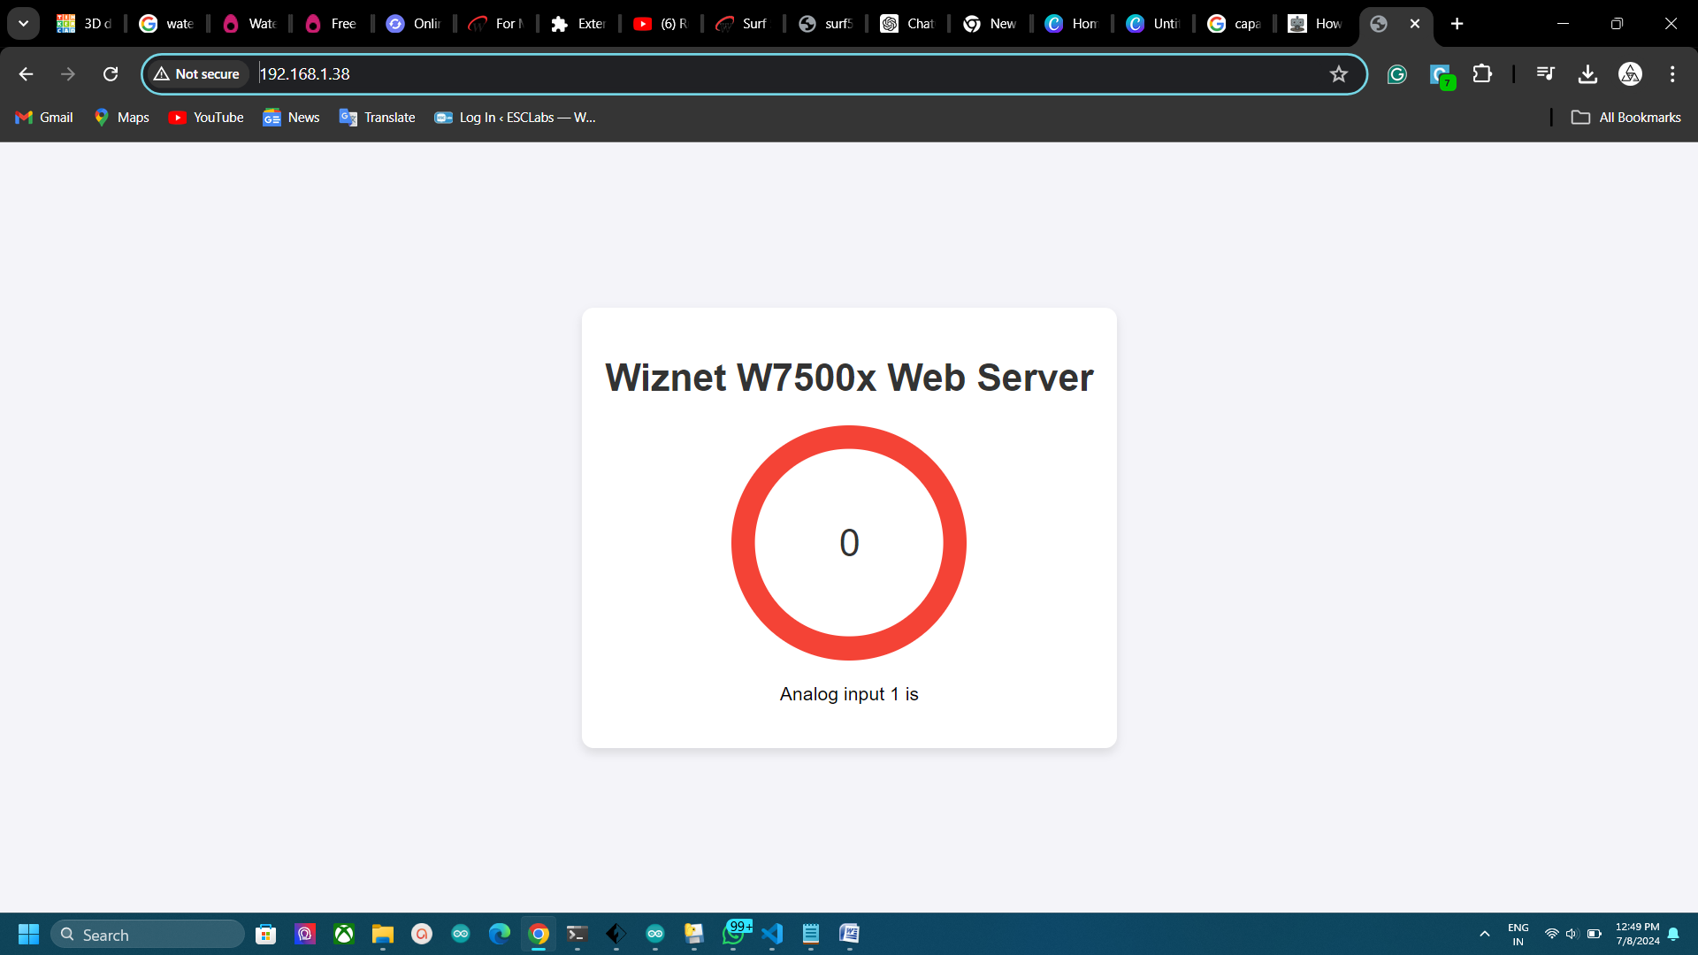Switch to the 'wate' Google tab
Image resolution: width=1698 pixels, height=955 pixels.
166,24
